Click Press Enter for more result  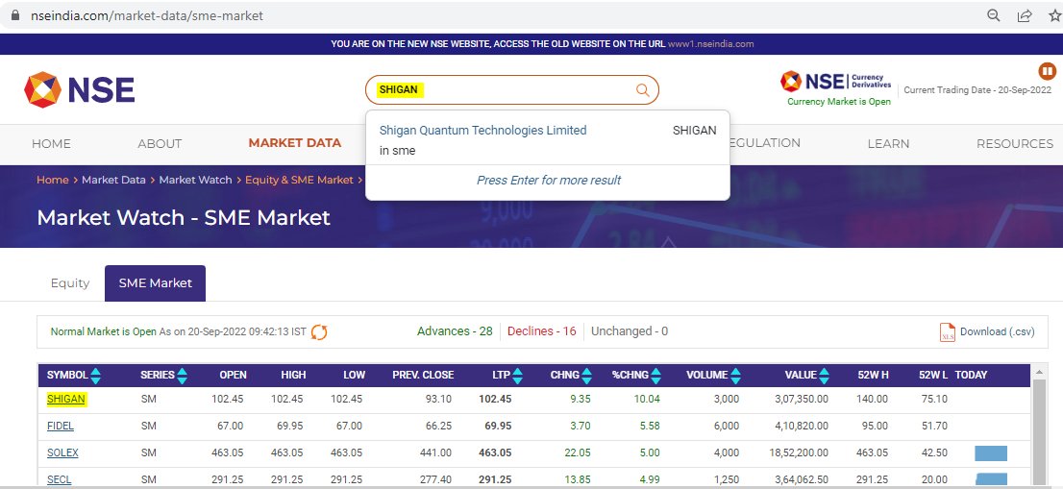[x=549, y=181]
